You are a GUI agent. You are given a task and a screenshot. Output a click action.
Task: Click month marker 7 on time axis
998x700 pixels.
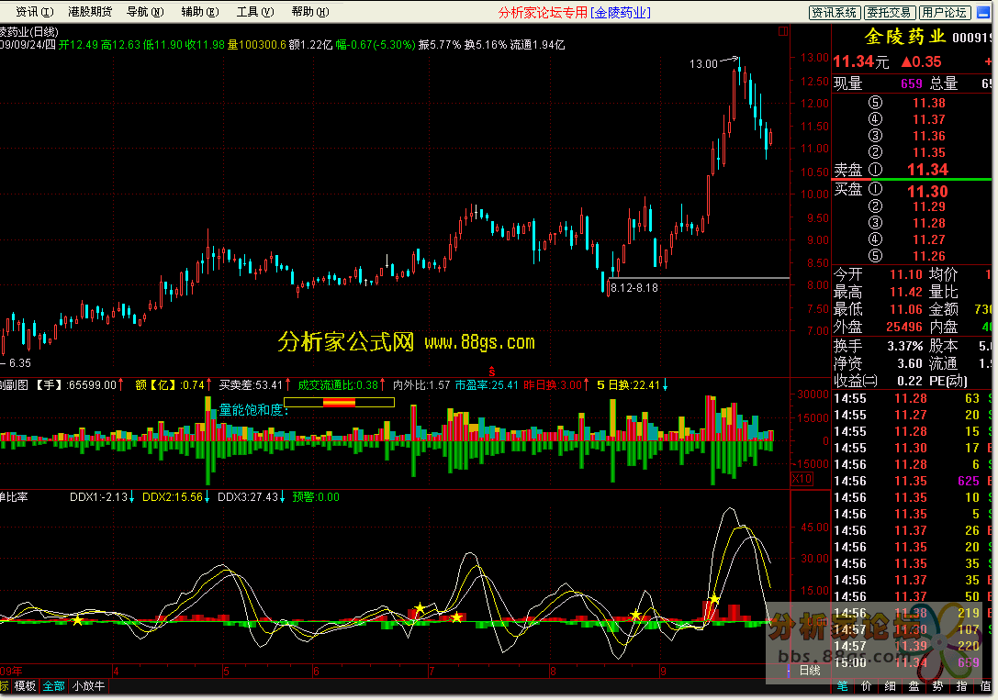click(x=432, y=672)
